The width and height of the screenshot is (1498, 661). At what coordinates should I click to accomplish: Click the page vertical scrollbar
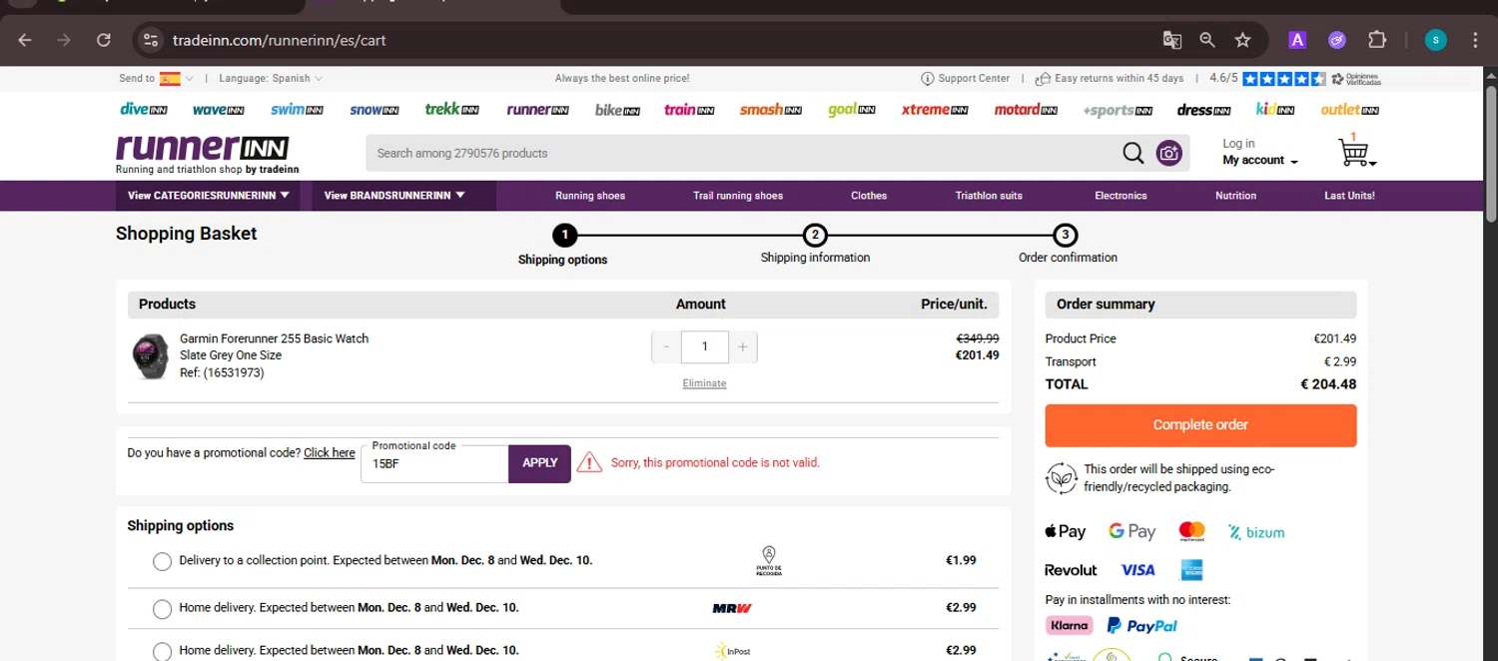(x=1491, y=155)
